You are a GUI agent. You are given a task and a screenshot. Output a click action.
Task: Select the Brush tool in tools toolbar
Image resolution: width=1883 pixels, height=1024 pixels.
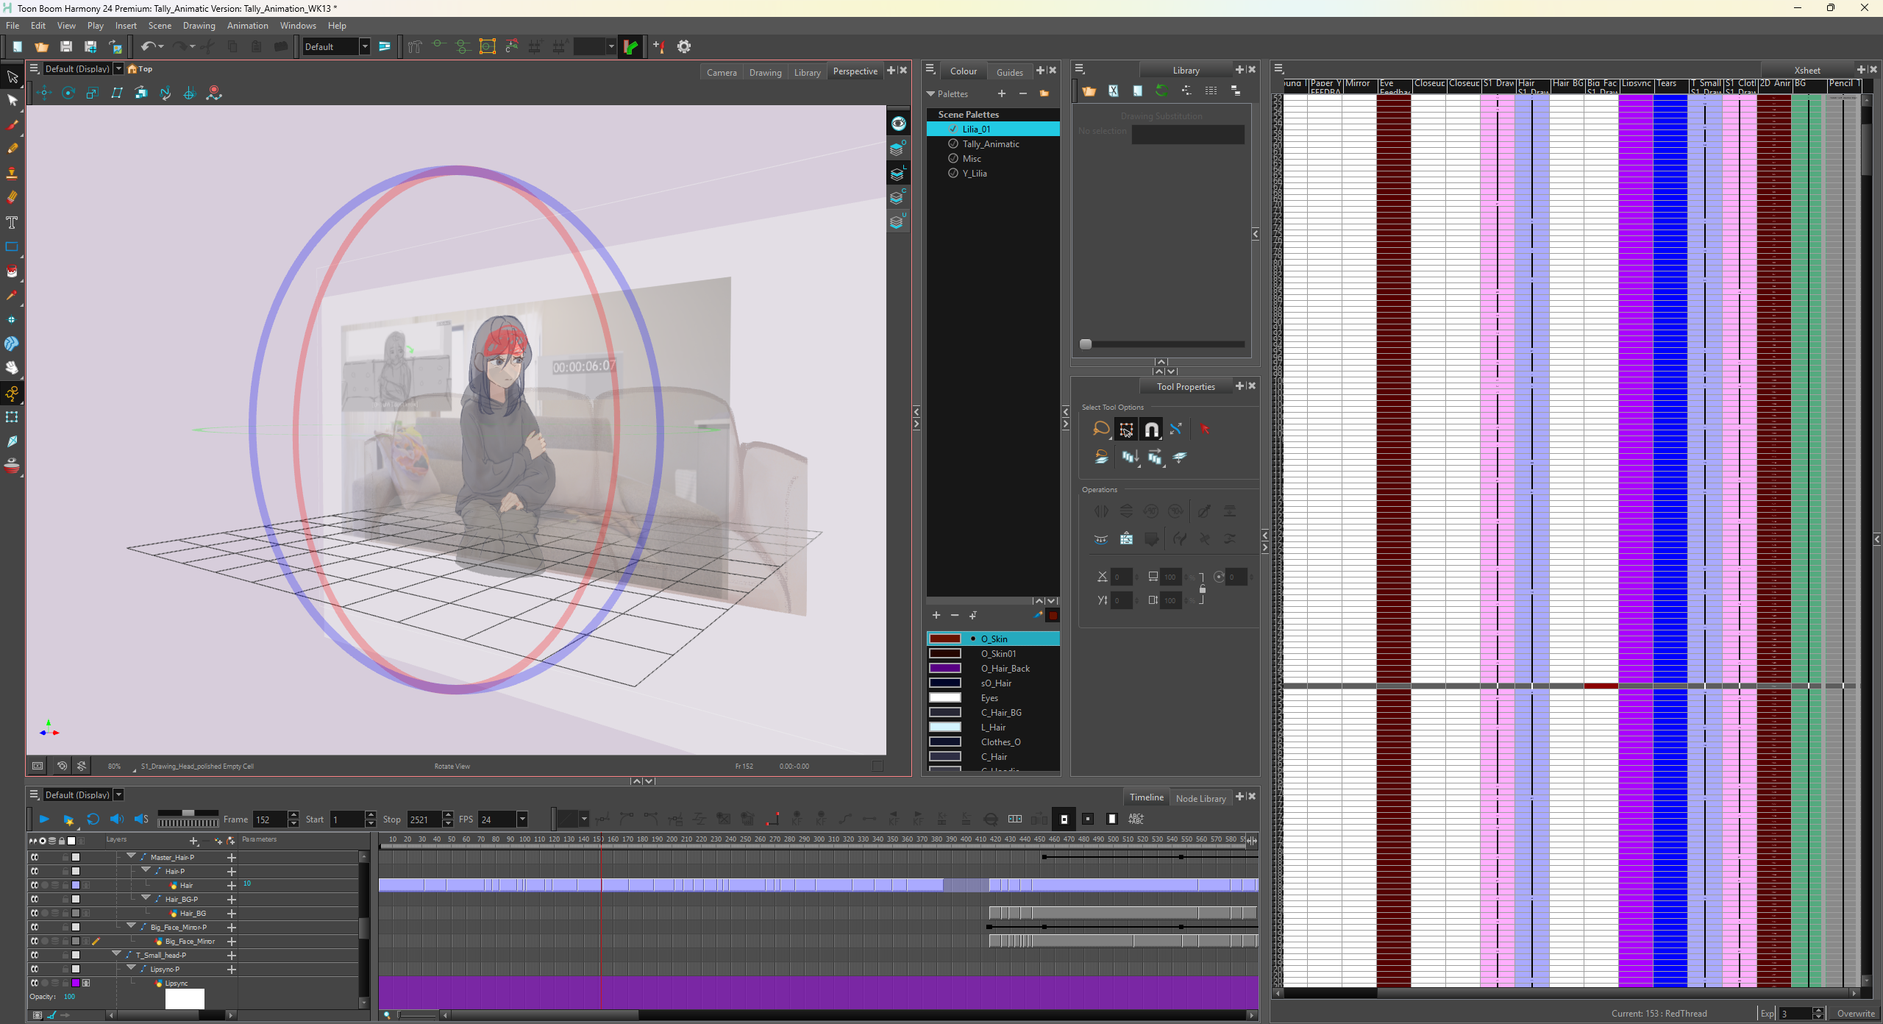pos(12,125)
